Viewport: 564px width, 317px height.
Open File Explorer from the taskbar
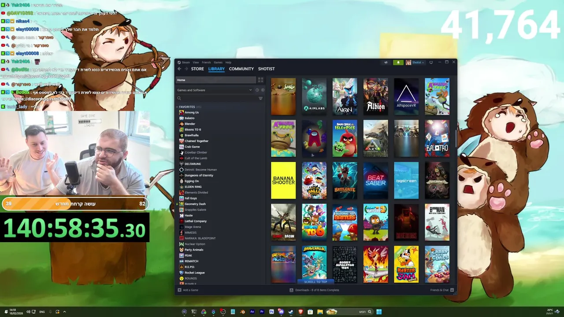point(320,312)
